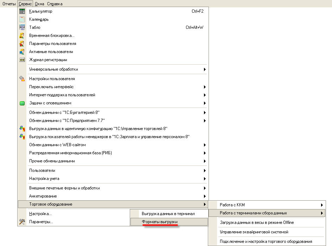Expand the Обмен данными с WEB-сайтом arrow
The height and width of the screenshot is (246, 332).
(x=205, y=145)
